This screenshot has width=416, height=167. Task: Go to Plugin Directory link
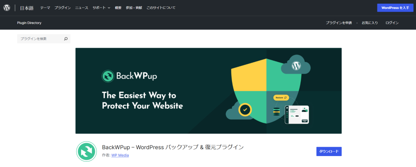click(29, 23)
